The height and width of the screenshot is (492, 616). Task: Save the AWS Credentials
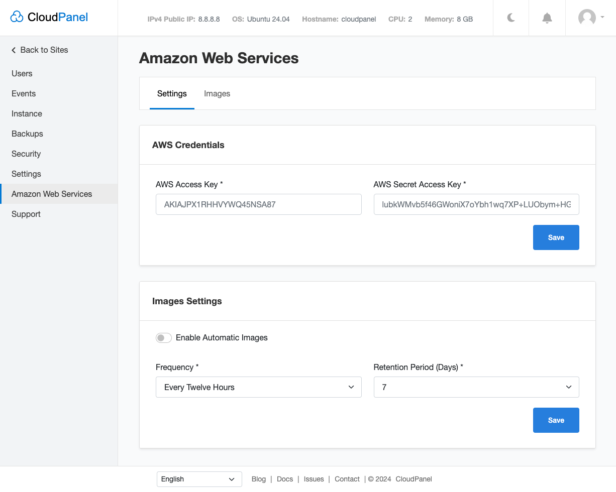coord(556,237)
